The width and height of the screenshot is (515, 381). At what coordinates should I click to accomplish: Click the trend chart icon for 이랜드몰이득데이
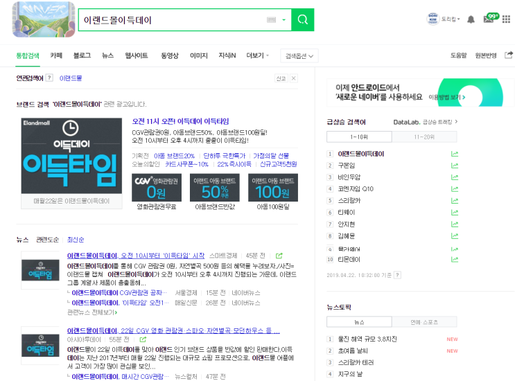(x=455, y=154)
